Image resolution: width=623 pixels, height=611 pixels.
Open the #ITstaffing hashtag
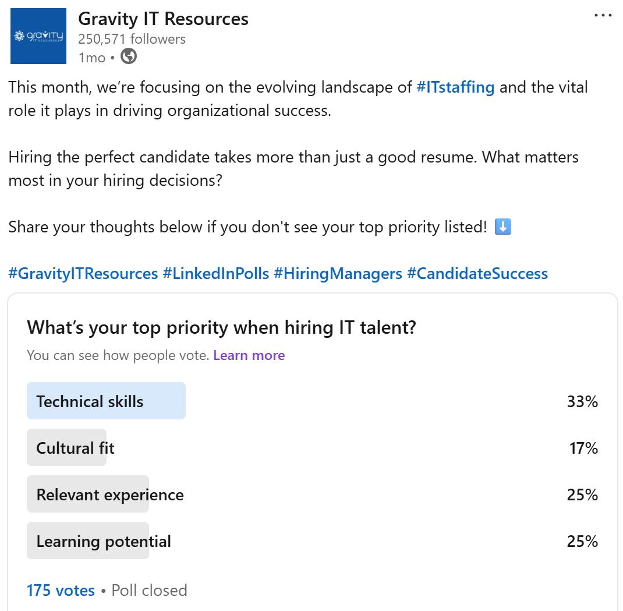click(x=455, y=87)
